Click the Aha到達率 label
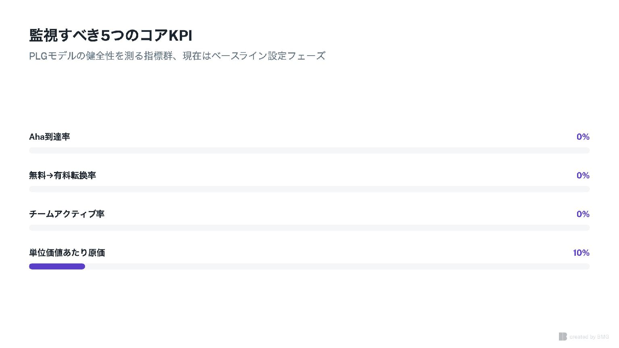 [50, 137]
